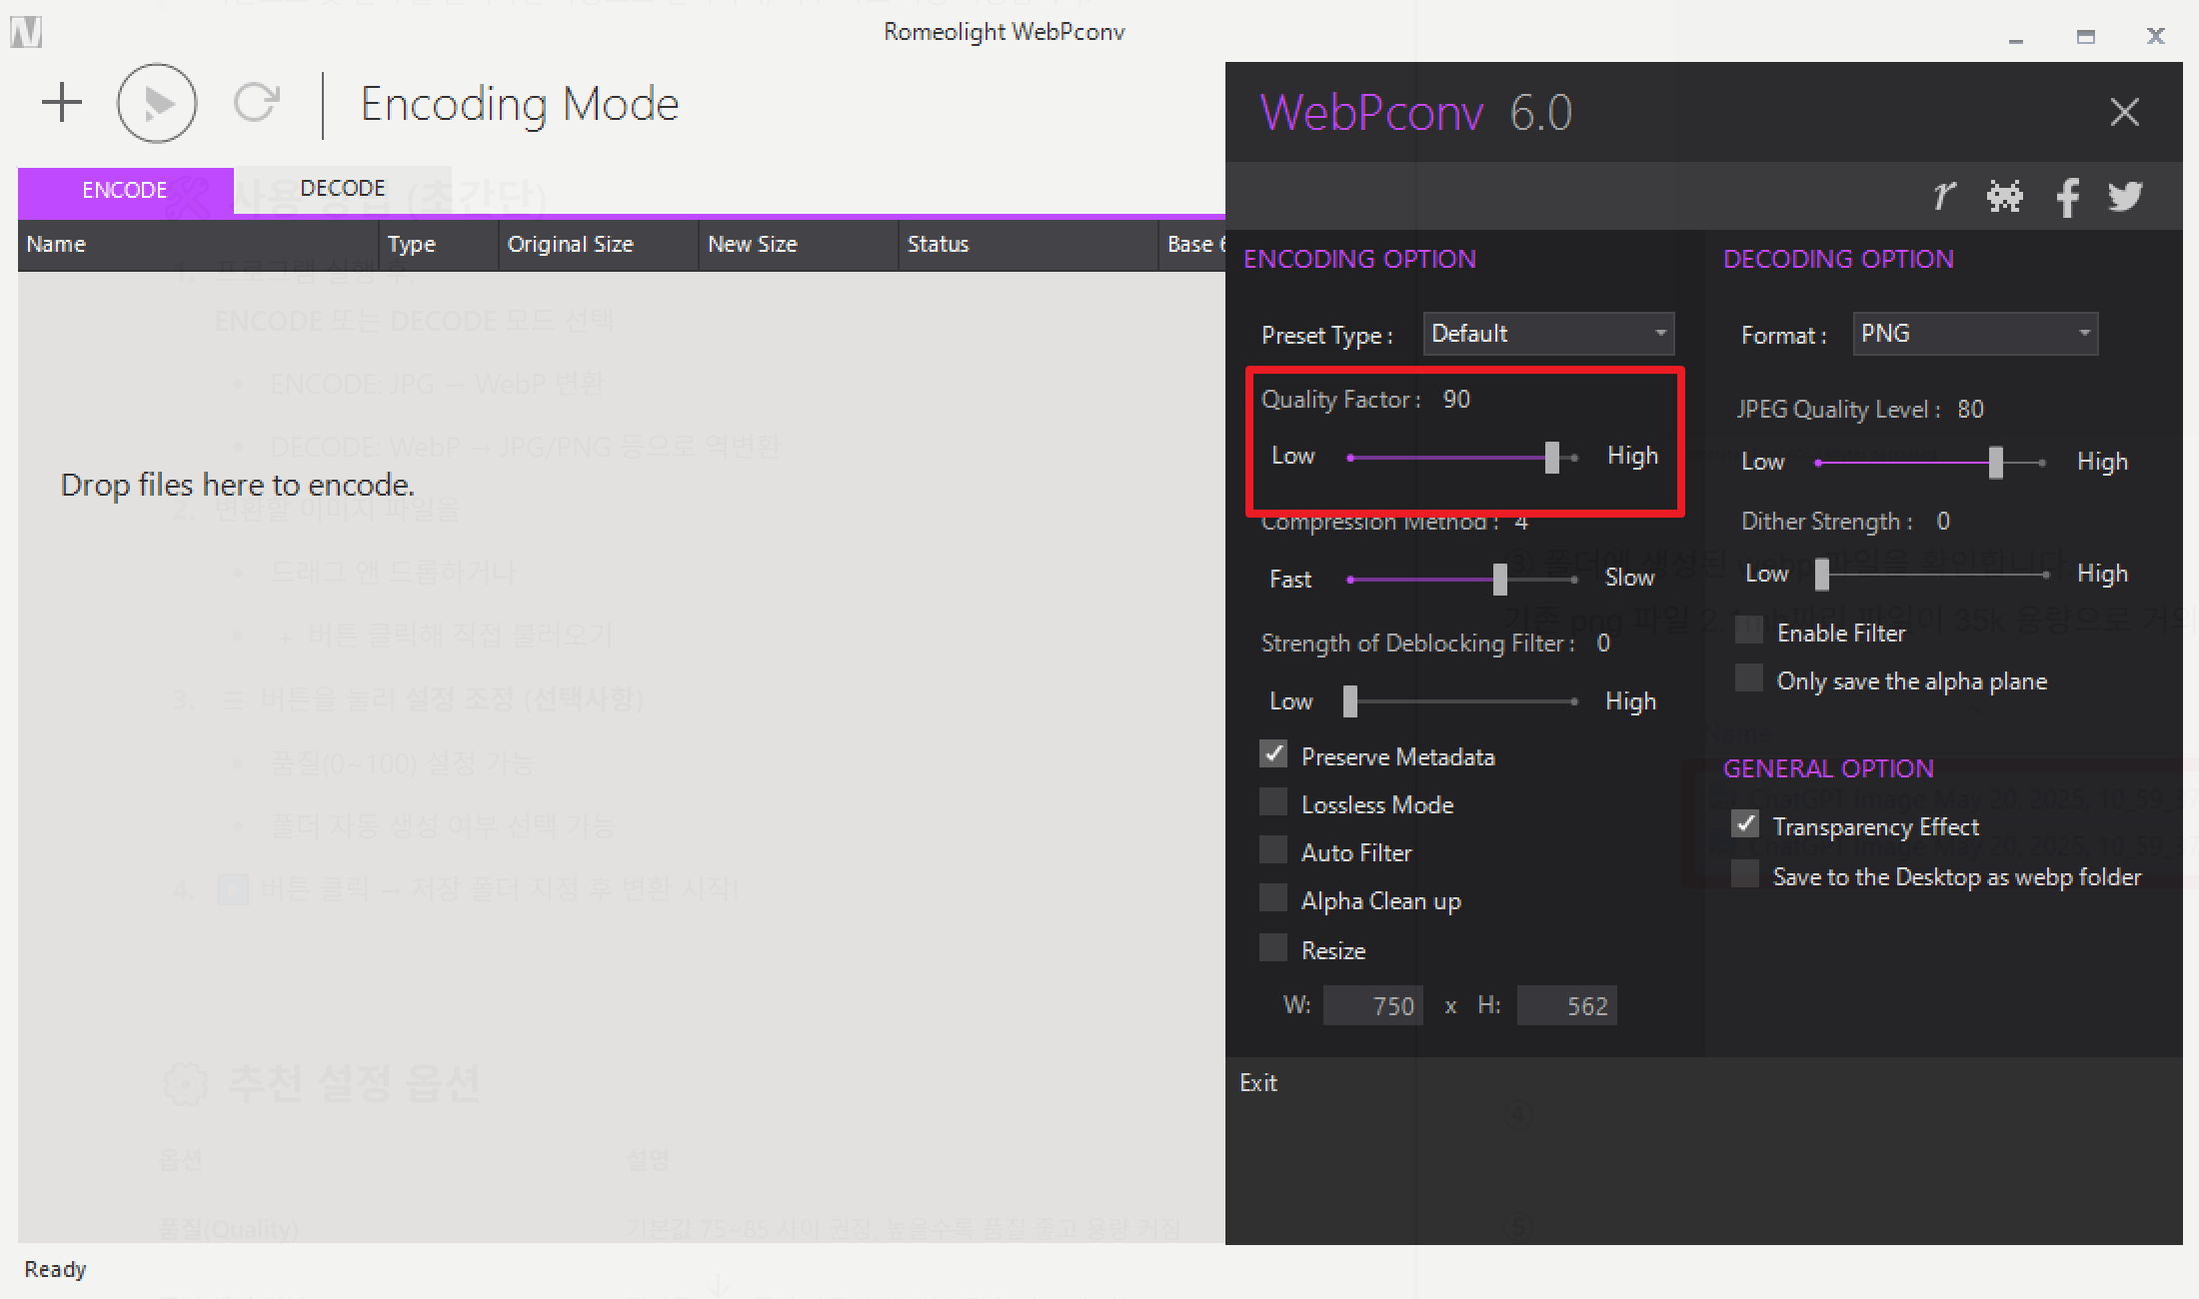Open the Preset Type dropdown
Image resolution: width=2199 pixels, height=1299 pixels.
(x=1547, y=334)
